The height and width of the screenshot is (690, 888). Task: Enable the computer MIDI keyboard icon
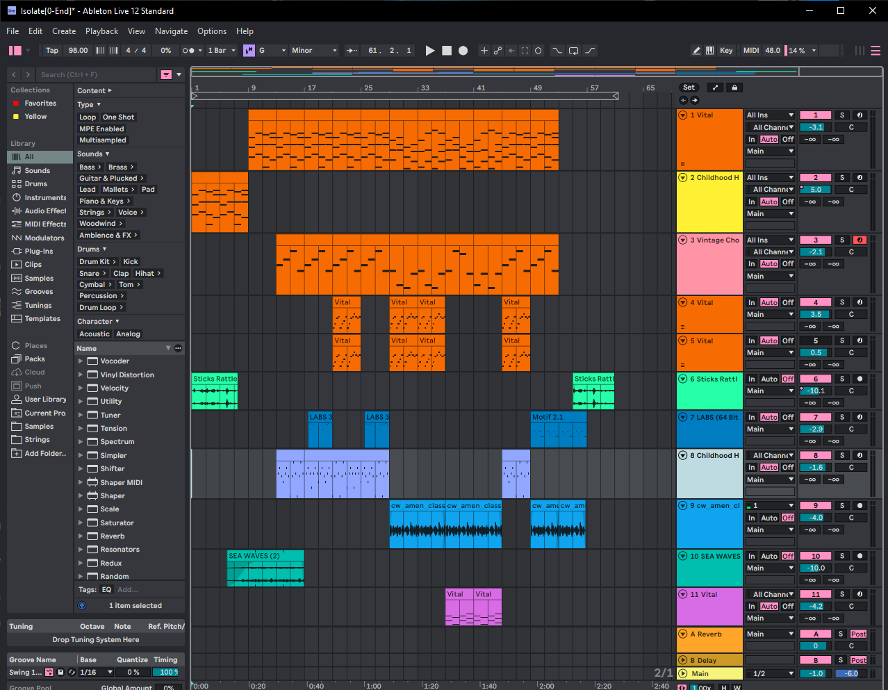(x=709, y=51)
